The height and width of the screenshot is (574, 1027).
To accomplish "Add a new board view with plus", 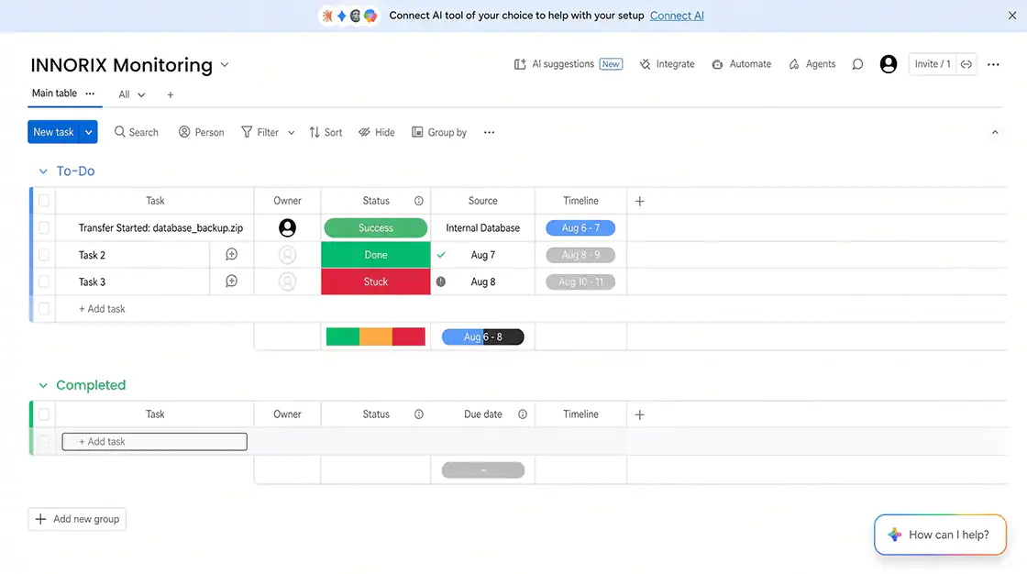I will (x=171, y=95).
